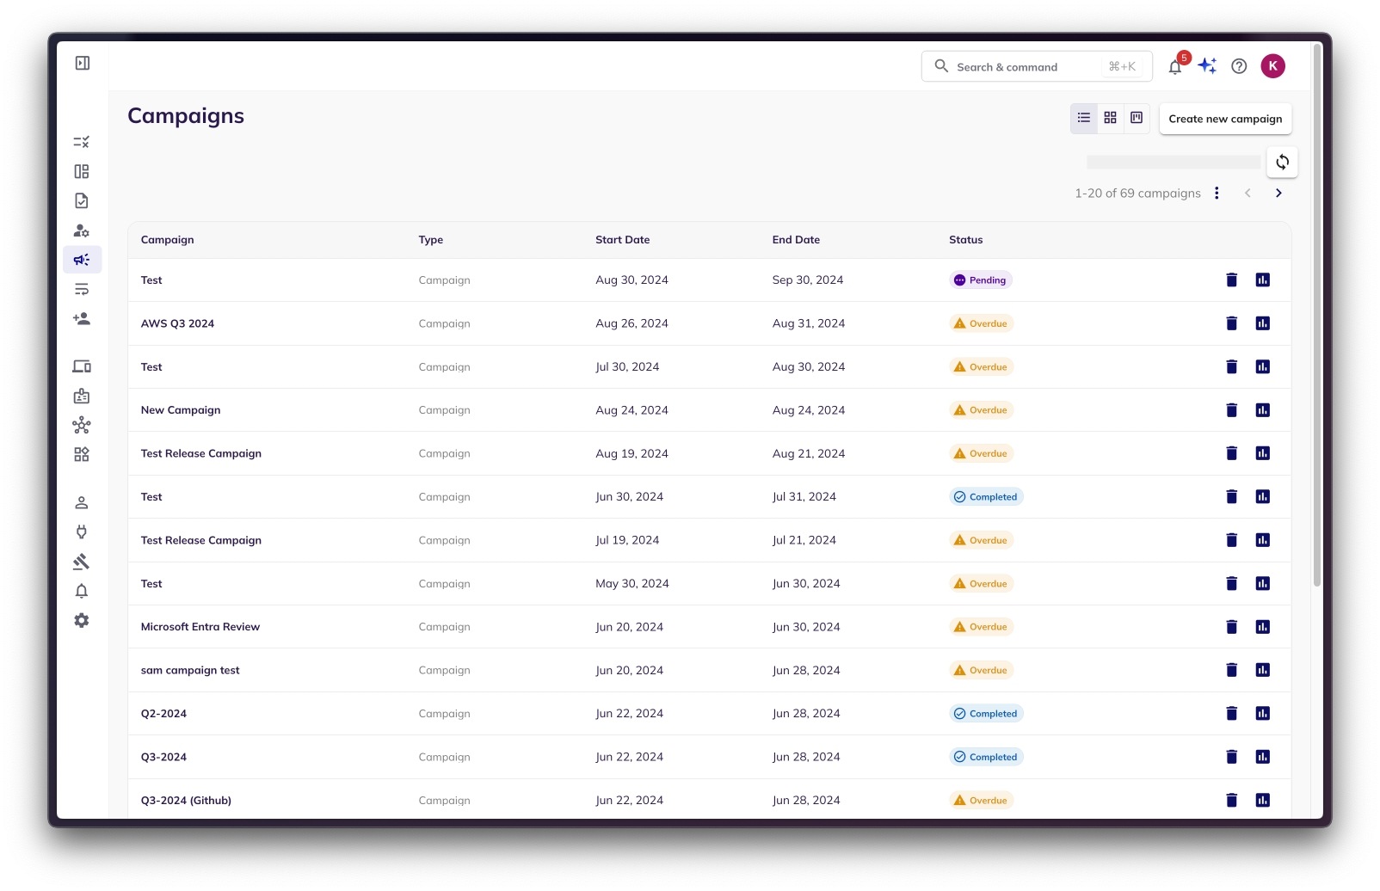The image size is (1380, 891).
Task: Open the notifications bell with badge
Action: click(1175, 66)
